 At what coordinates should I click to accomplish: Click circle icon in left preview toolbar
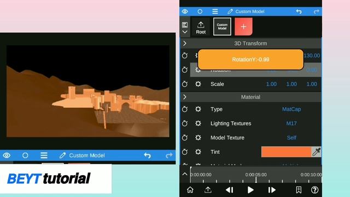(x=25, y=155)
